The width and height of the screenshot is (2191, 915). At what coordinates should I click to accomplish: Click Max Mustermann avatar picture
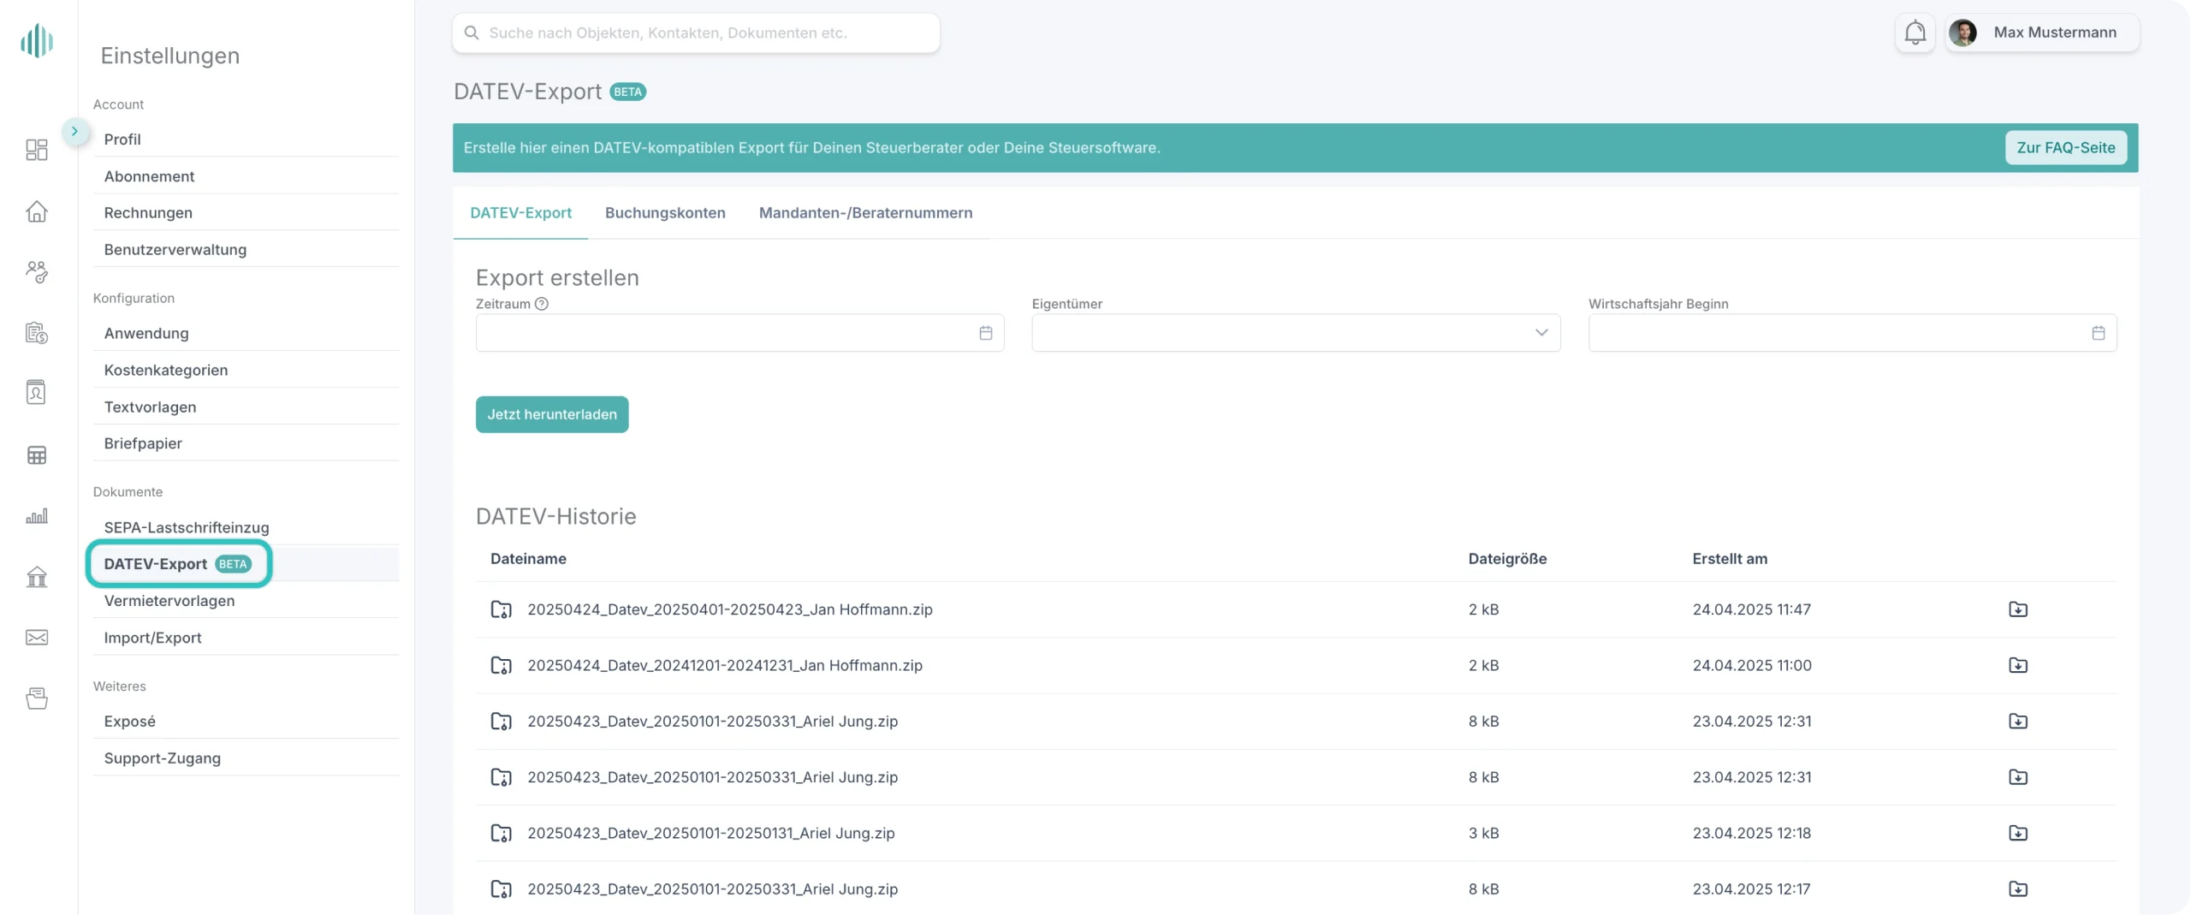point(1962,33)
